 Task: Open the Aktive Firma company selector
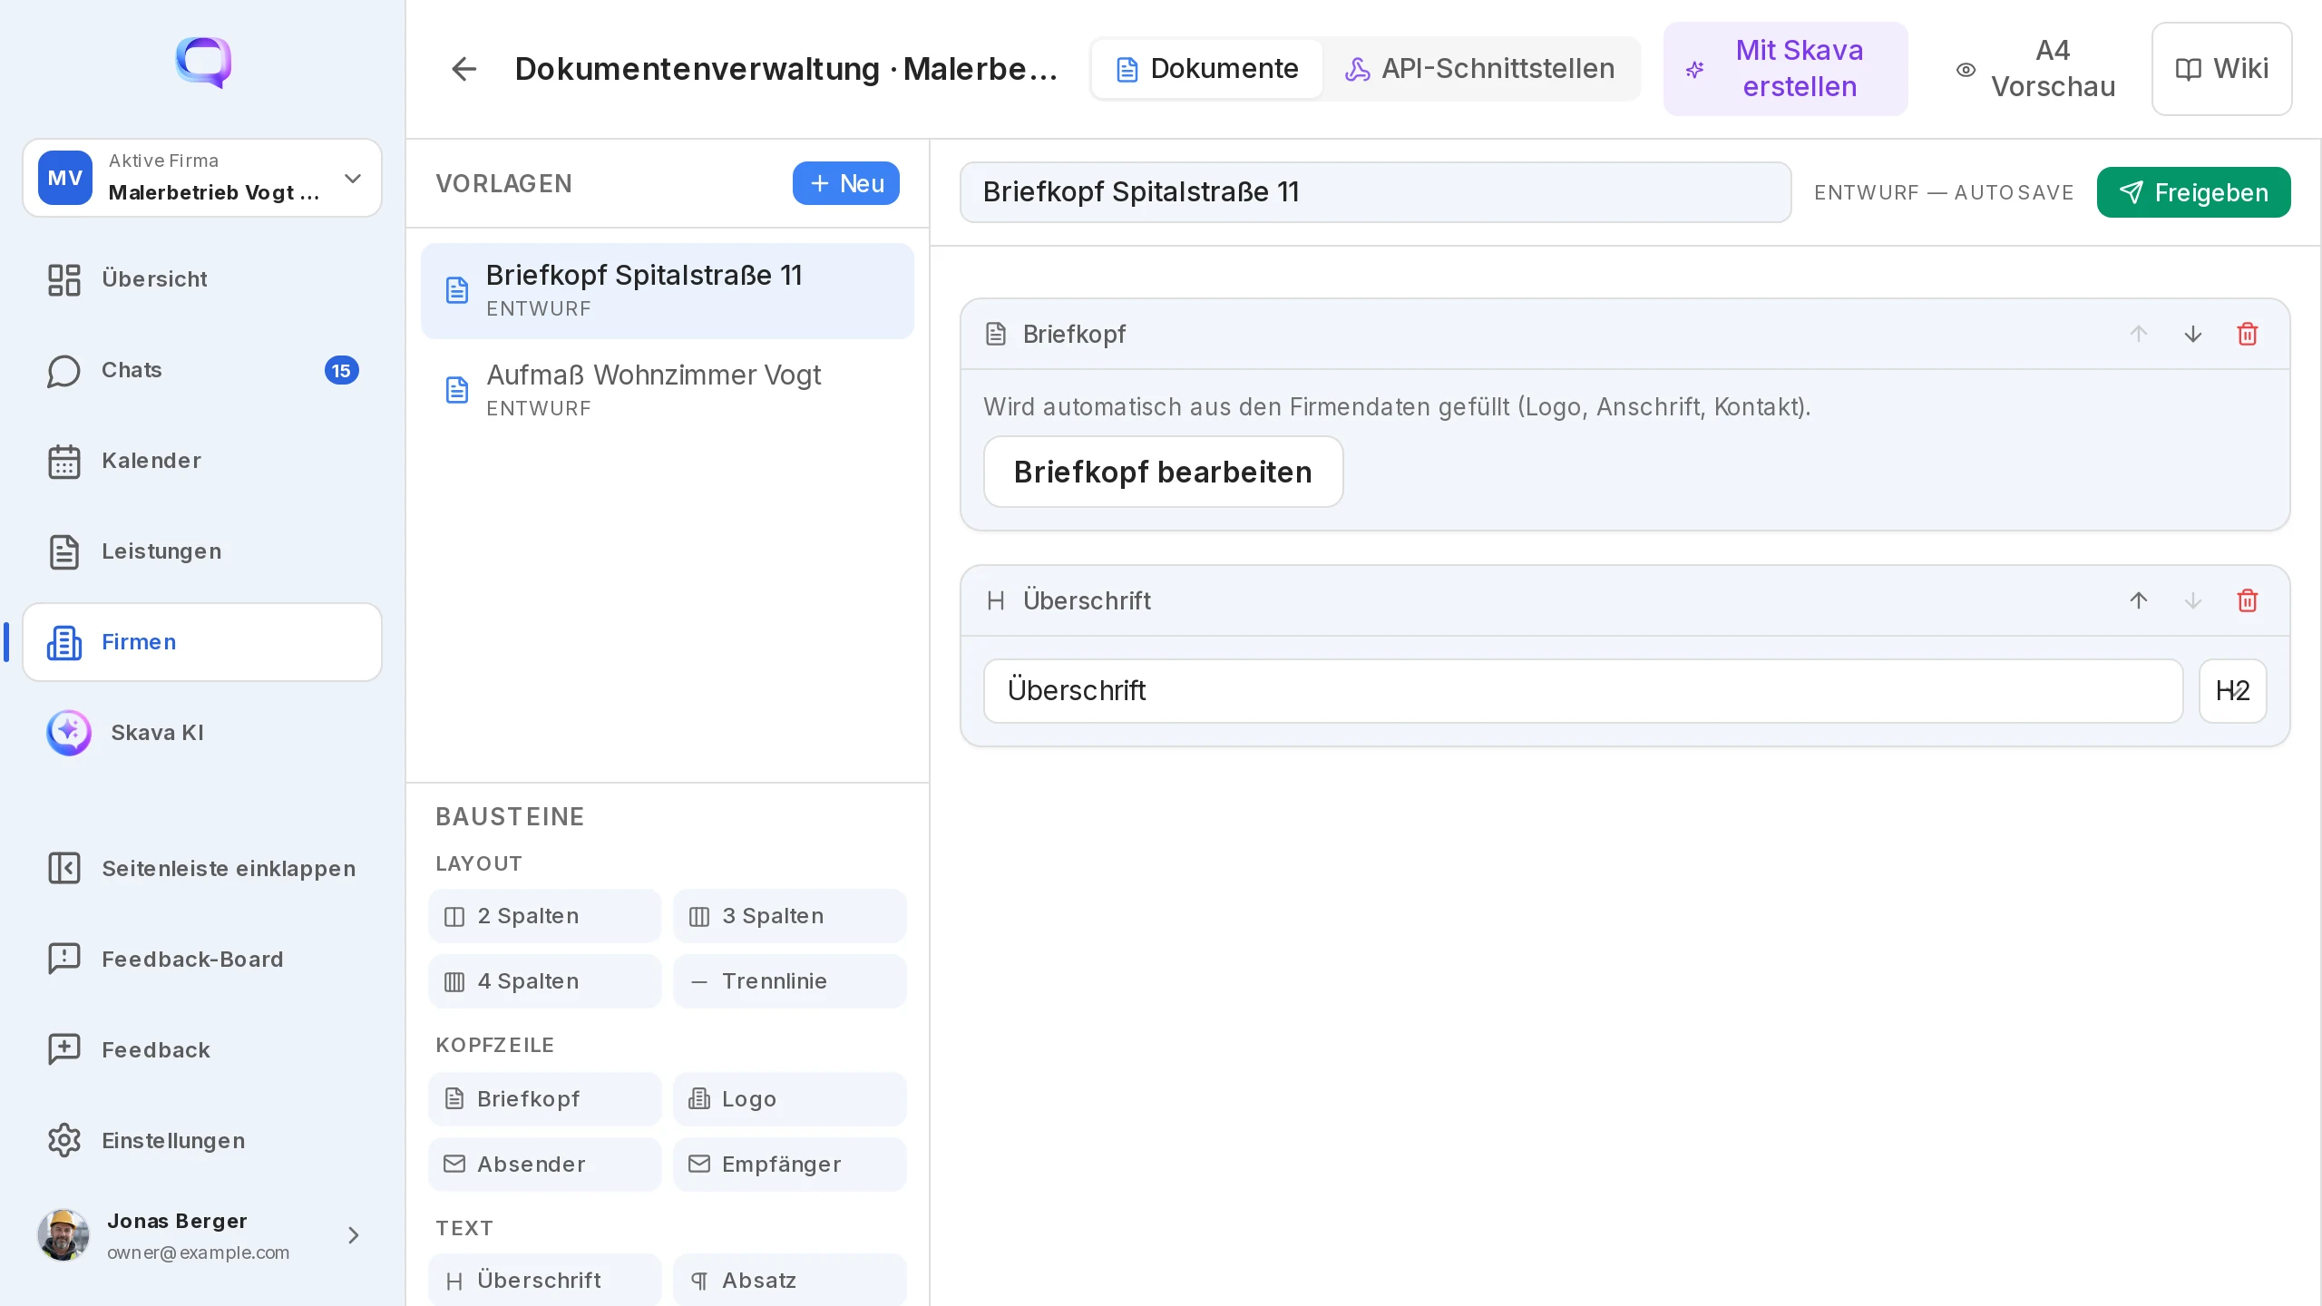(x=202, y=178)
